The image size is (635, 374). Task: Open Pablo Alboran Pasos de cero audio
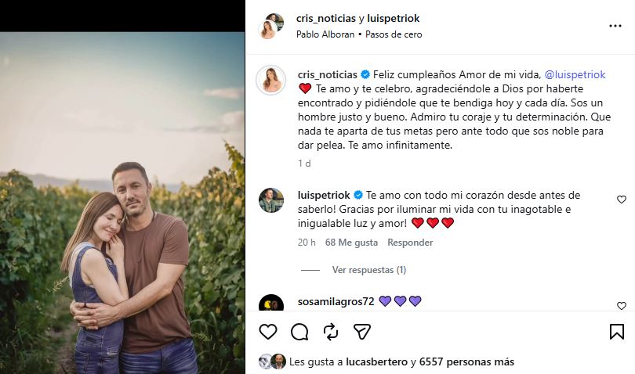pyautogui.click(x=359, y=34)
